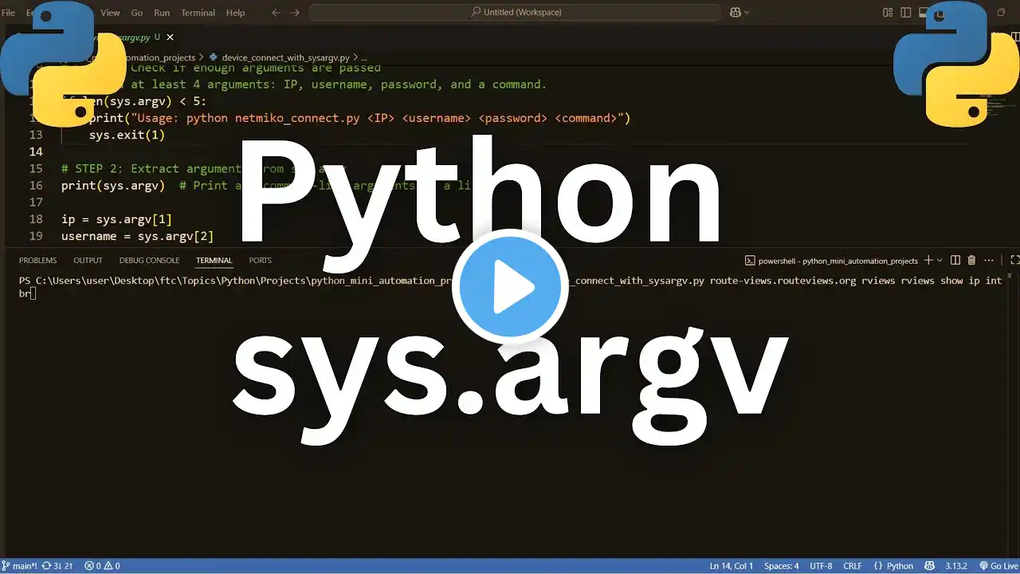
Task: Click line number 17 in the gutter
Action: pos(36,202)
